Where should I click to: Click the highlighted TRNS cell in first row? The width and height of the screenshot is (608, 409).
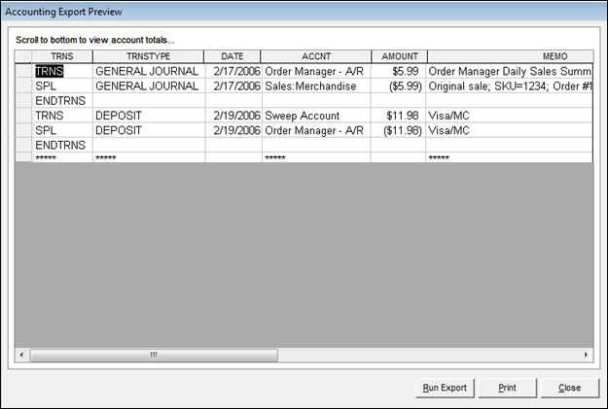coord(62,71)
